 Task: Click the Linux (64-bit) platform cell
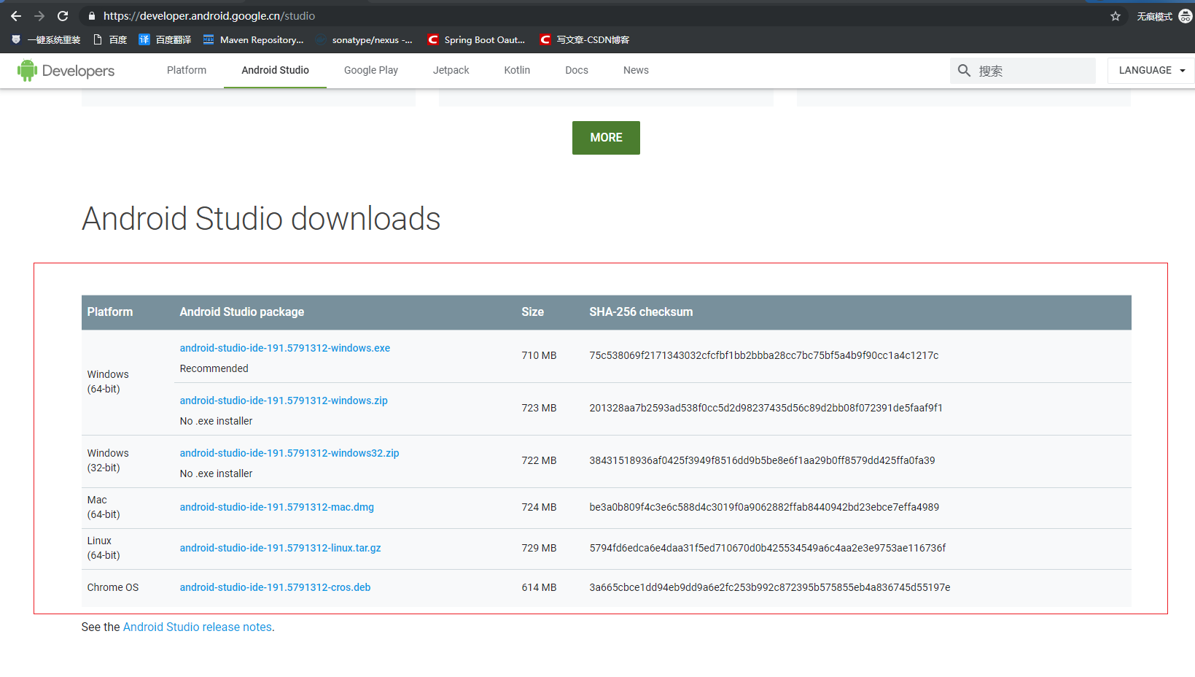click(x=104, y=548)
